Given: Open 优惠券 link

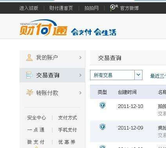Looking at the screenshot, I should click(67, 142).
